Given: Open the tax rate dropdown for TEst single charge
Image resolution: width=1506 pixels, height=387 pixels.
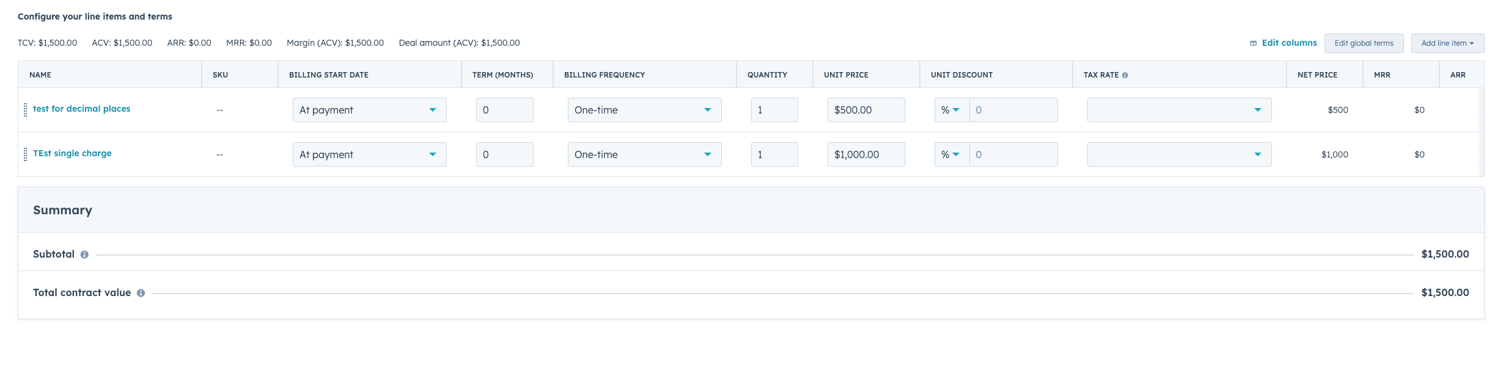Looking at the screenshot, I should (1179, 154).
